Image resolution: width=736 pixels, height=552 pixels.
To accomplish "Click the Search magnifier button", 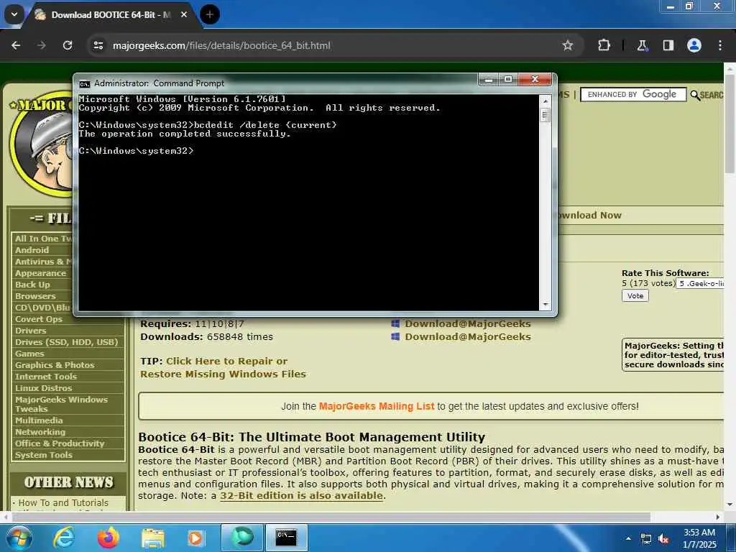I will (707, 95).
